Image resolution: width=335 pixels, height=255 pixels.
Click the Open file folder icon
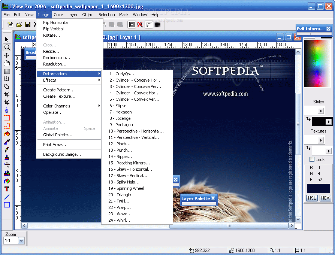coord(19,25)
